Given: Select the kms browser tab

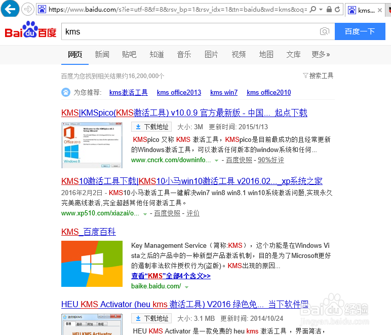Looking at the screenshot, I should [365, 10].
